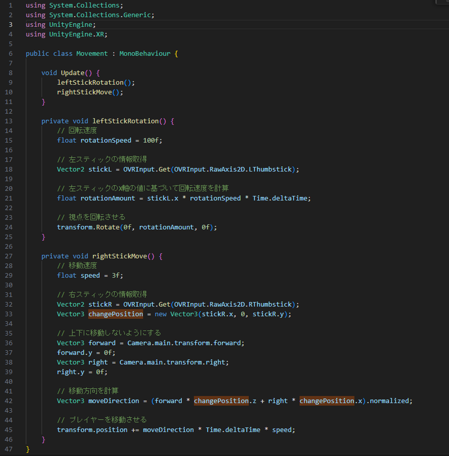Screen dimensions: 449x456
Task: Click Generic in the second using statement
Action: pos(137,15)
